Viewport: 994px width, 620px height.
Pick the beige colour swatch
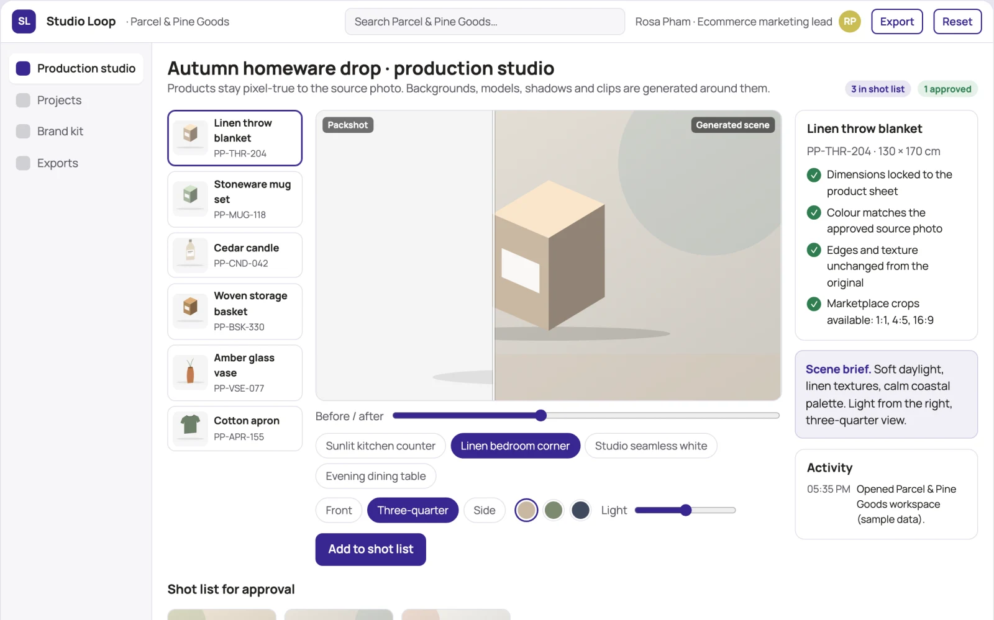click(x=526, y=510)
